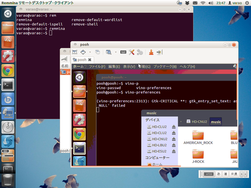Select pooh entry in Remmina connection list
Image resolution: width=251 pixels, height=188 pixels.
coord(65,72)
